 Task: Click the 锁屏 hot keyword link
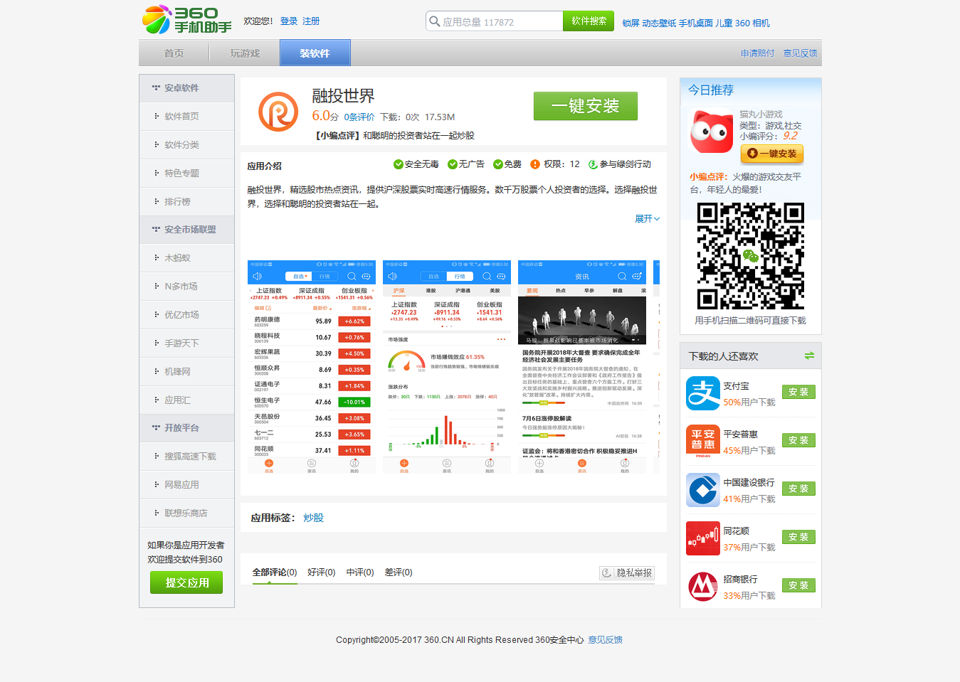(x=631, y=23)
